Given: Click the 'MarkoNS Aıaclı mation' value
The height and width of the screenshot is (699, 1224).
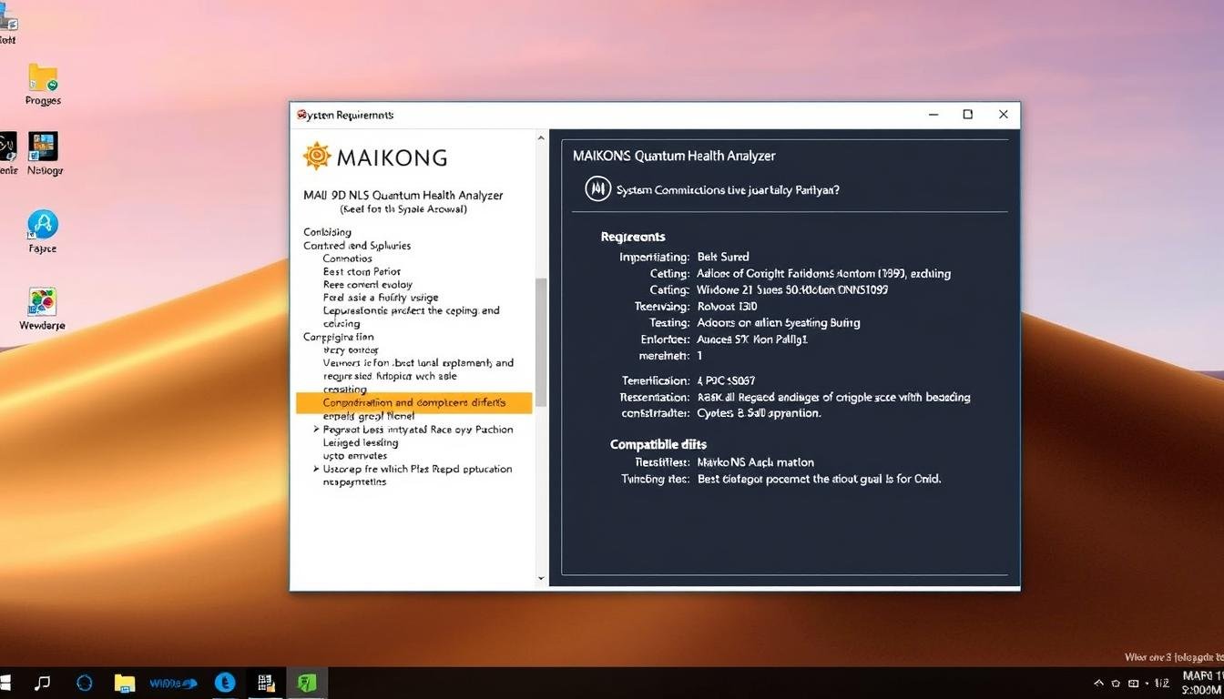Looking at the screenshot, I should point(756,462).
